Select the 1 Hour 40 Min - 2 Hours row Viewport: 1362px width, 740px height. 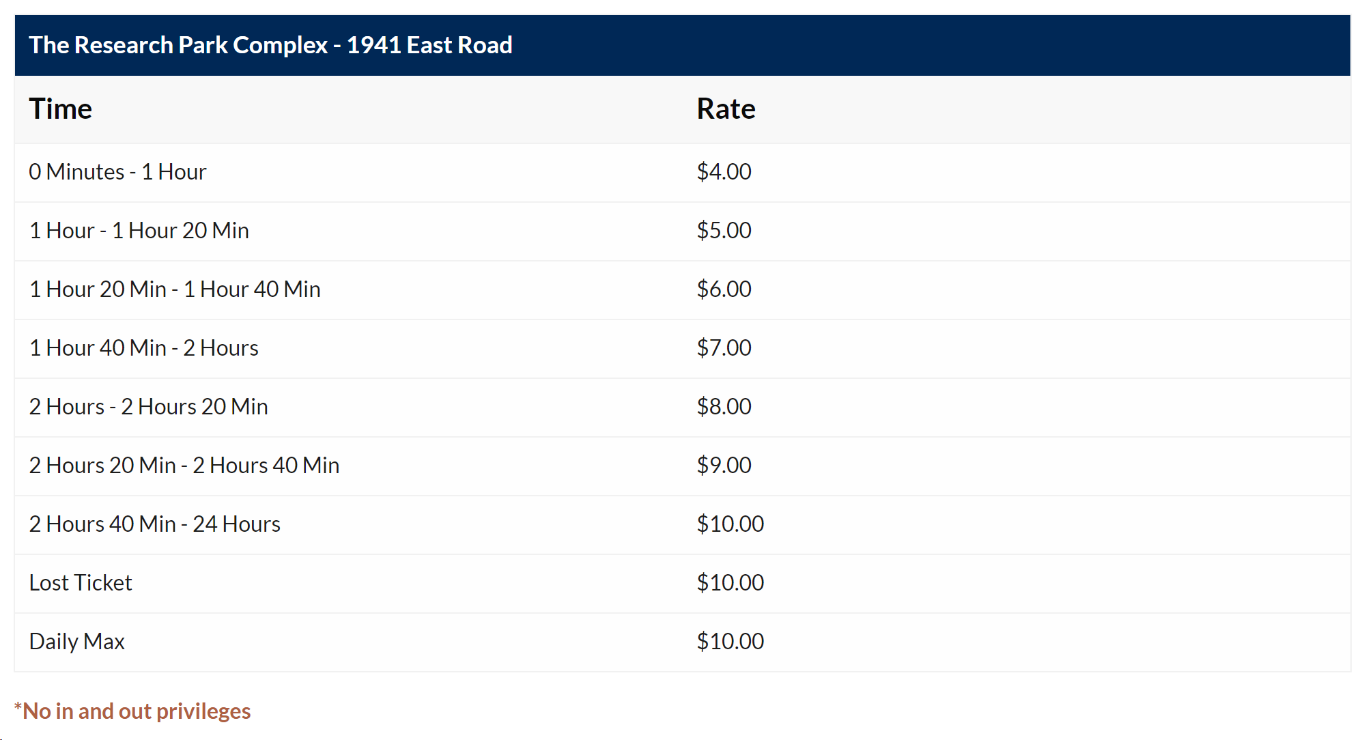pyautogui.click(x=682, y=349)
